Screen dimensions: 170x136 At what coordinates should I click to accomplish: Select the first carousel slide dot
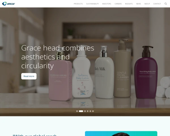77,111
